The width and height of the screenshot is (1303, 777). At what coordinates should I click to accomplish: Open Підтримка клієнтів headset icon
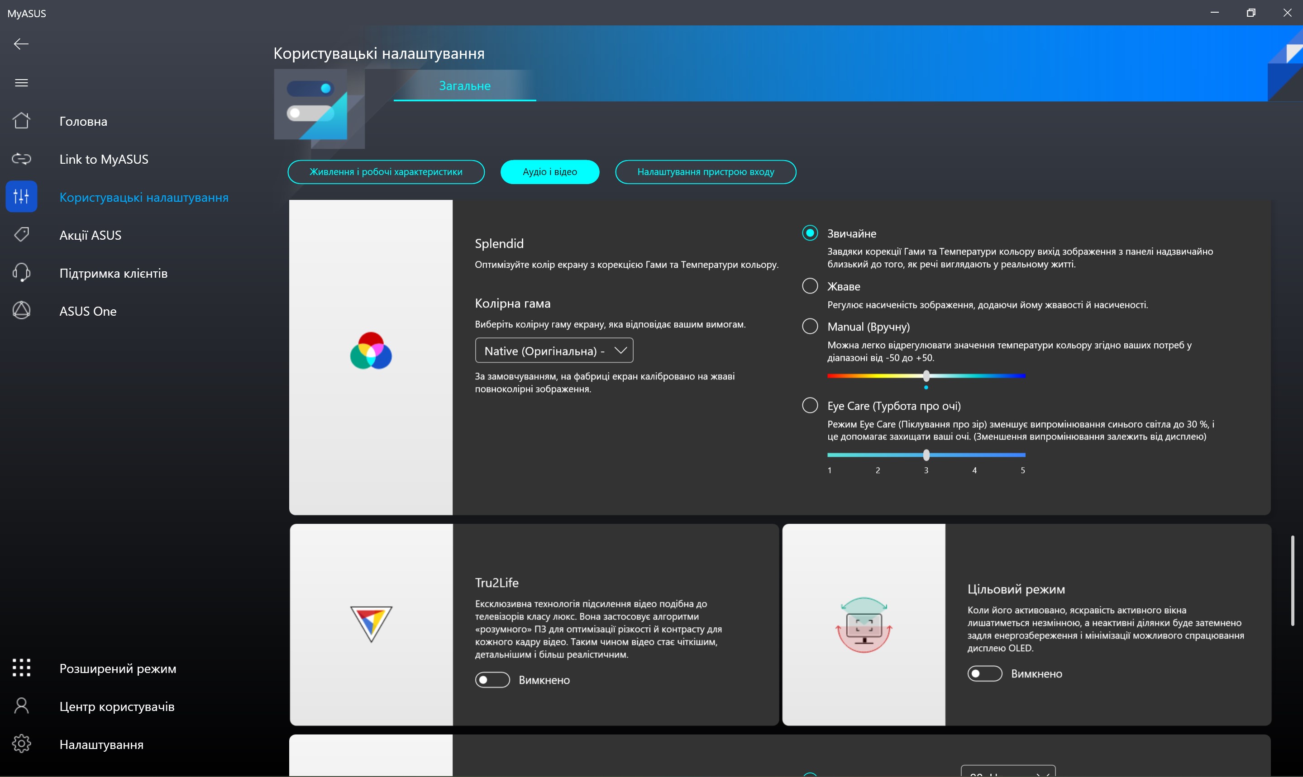coord(21,273)
